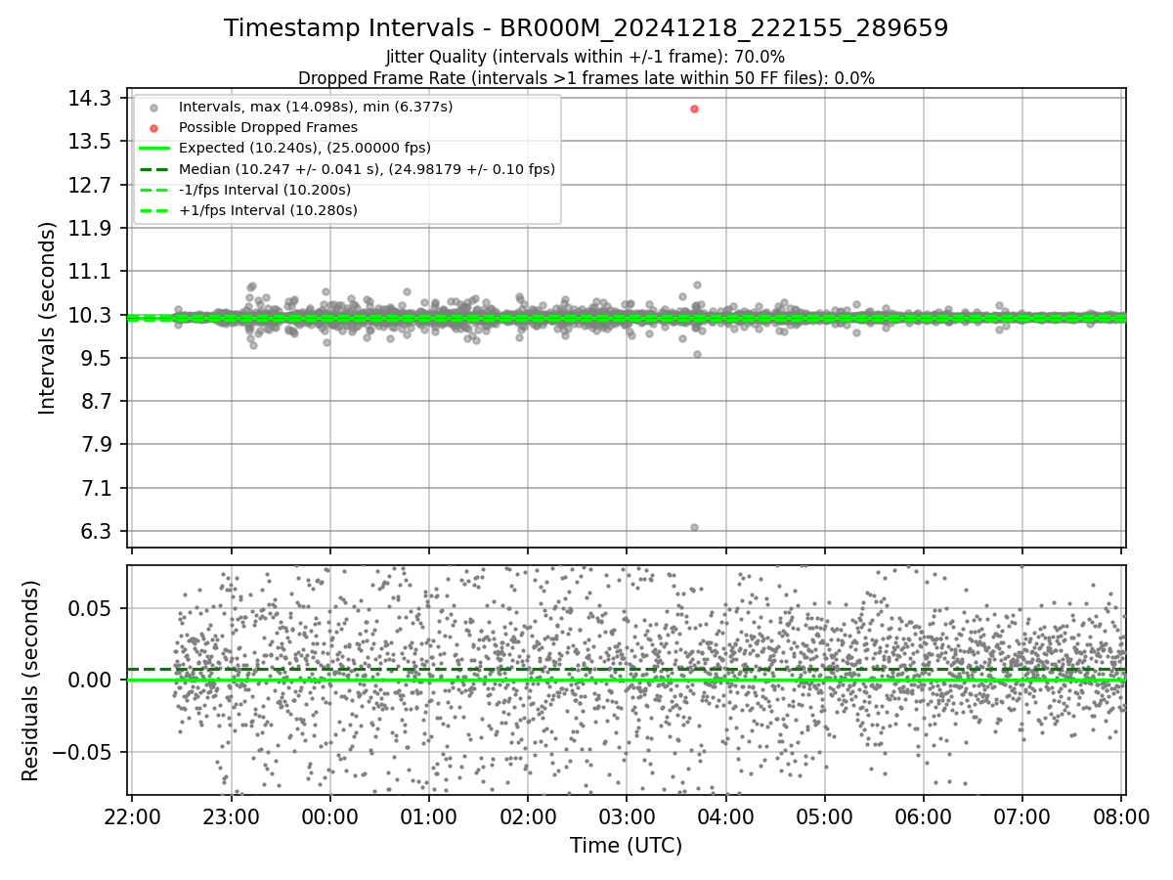Click the y-axis tick label 6.3
Image resolution: width=1173 pixels, height=880 pixels.
coord(98,531)
